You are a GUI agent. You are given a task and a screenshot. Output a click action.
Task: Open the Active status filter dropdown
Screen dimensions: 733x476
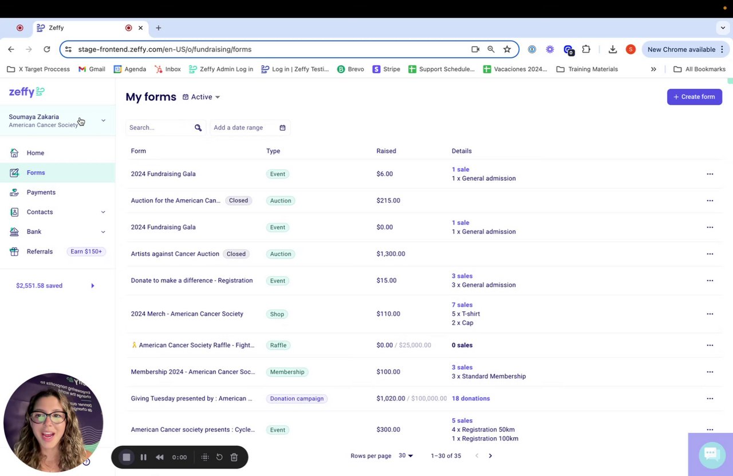[201, 97]
